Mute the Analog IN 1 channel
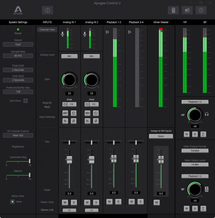 [x=65, y=203]
